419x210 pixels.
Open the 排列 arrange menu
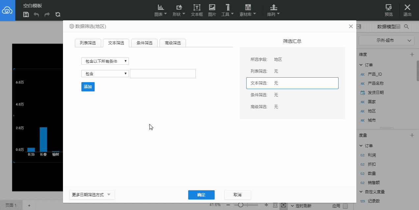pos(273,11)
